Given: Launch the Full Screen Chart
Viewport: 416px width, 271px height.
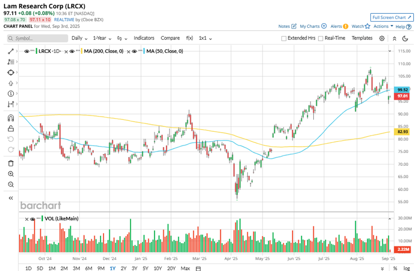Looking at the screenshot, I should [392, 17].
